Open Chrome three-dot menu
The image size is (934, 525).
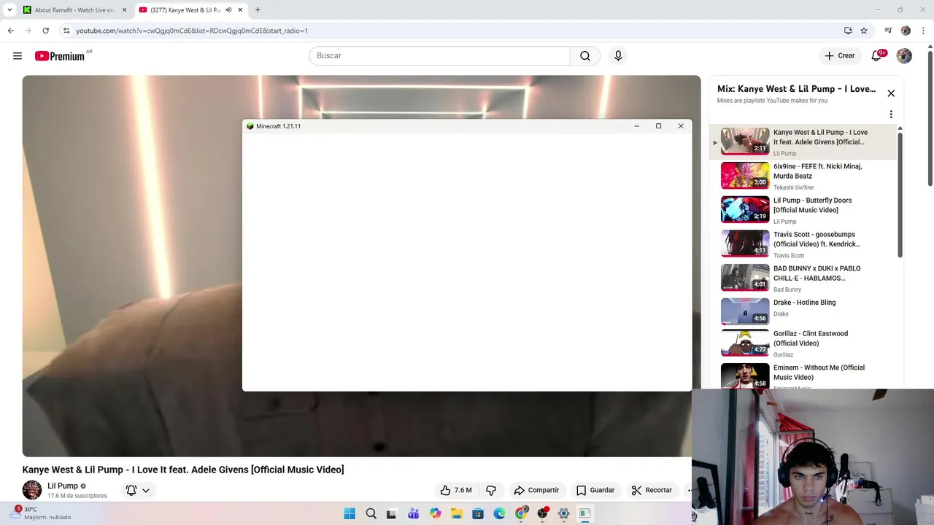tap(922, 31)
